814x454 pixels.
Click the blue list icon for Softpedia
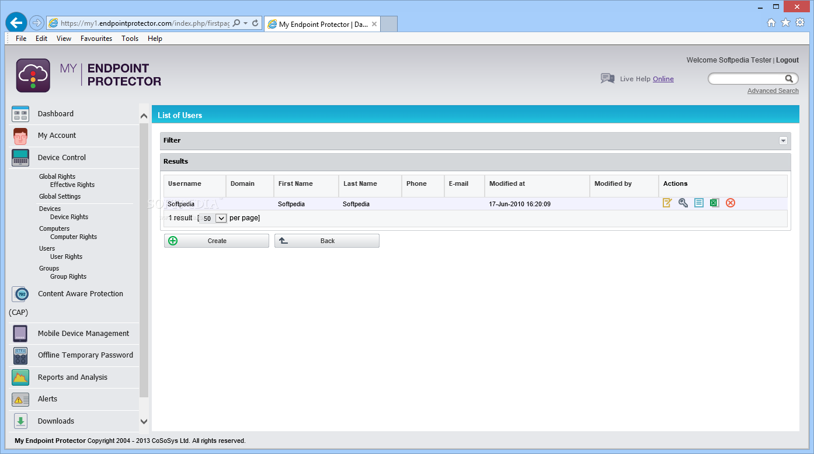699,203
